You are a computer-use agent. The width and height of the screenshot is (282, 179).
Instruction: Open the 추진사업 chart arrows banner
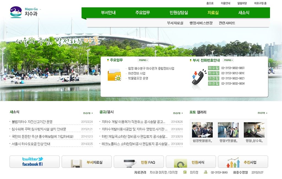pos(243,162)
